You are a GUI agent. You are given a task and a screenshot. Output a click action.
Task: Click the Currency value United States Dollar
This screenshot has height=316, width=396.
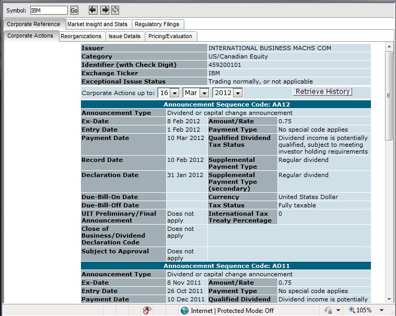pos(308,197)
